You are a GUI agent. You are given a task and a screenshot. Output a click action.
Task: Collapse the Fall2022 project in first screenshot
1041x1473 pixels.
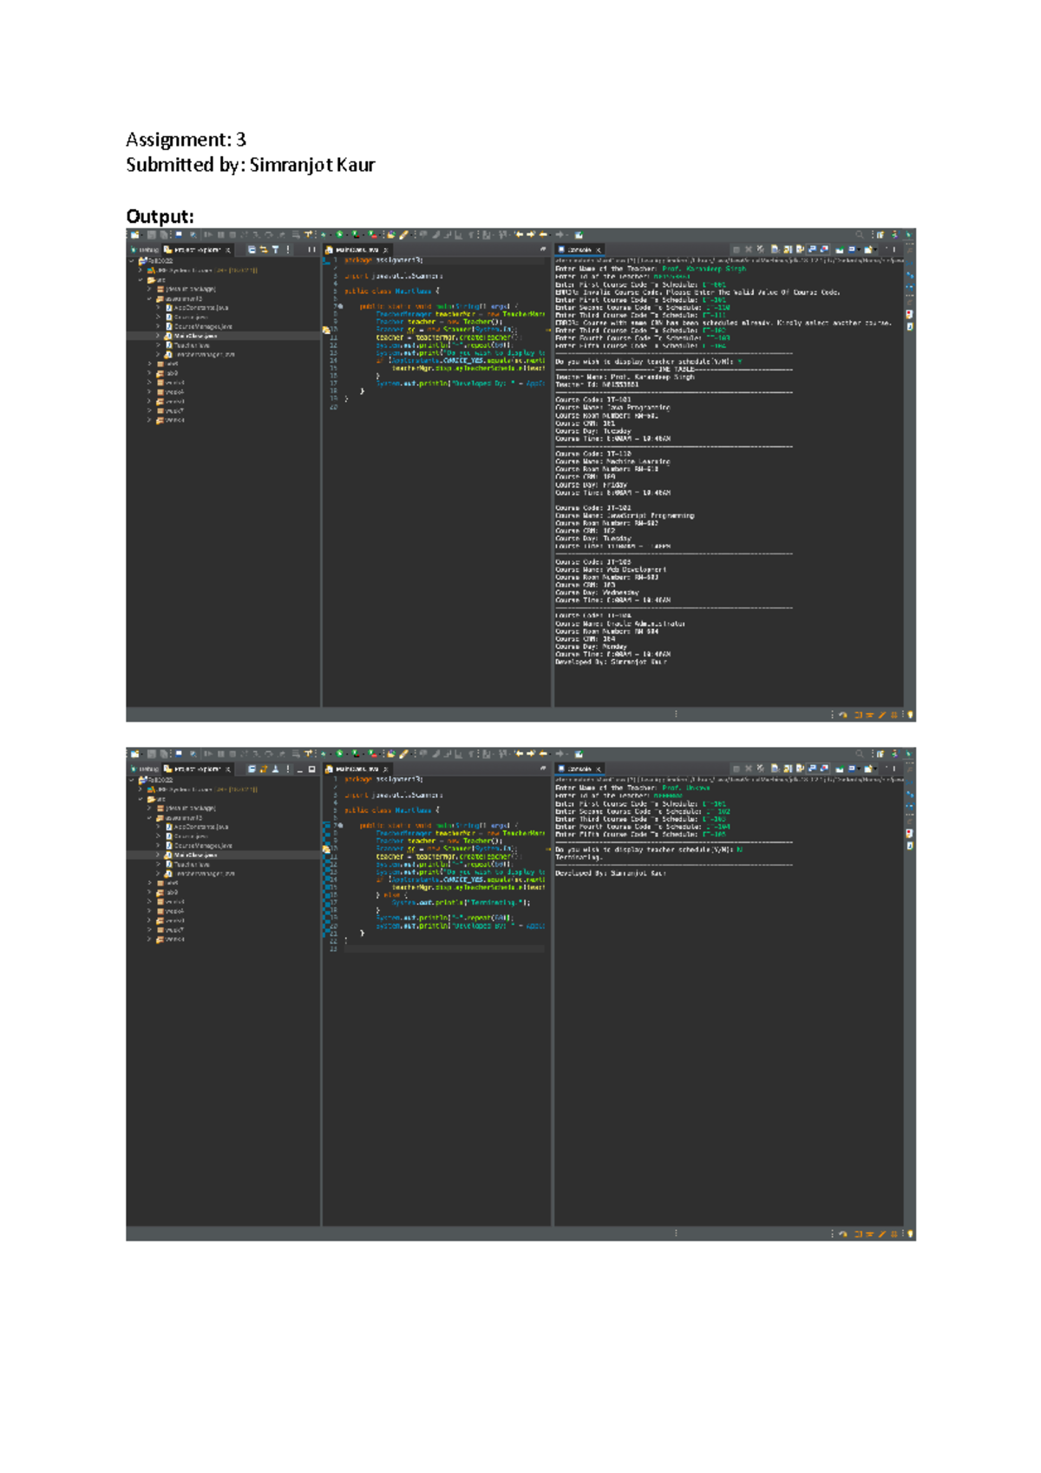pyautogui.click(x=133, y=261)
